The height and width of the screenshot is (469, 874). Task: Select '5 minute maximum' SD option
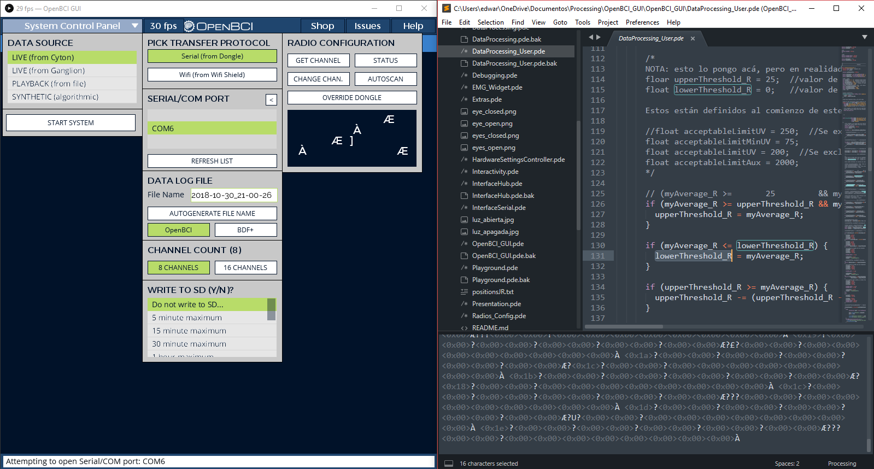tap(207, 318)
